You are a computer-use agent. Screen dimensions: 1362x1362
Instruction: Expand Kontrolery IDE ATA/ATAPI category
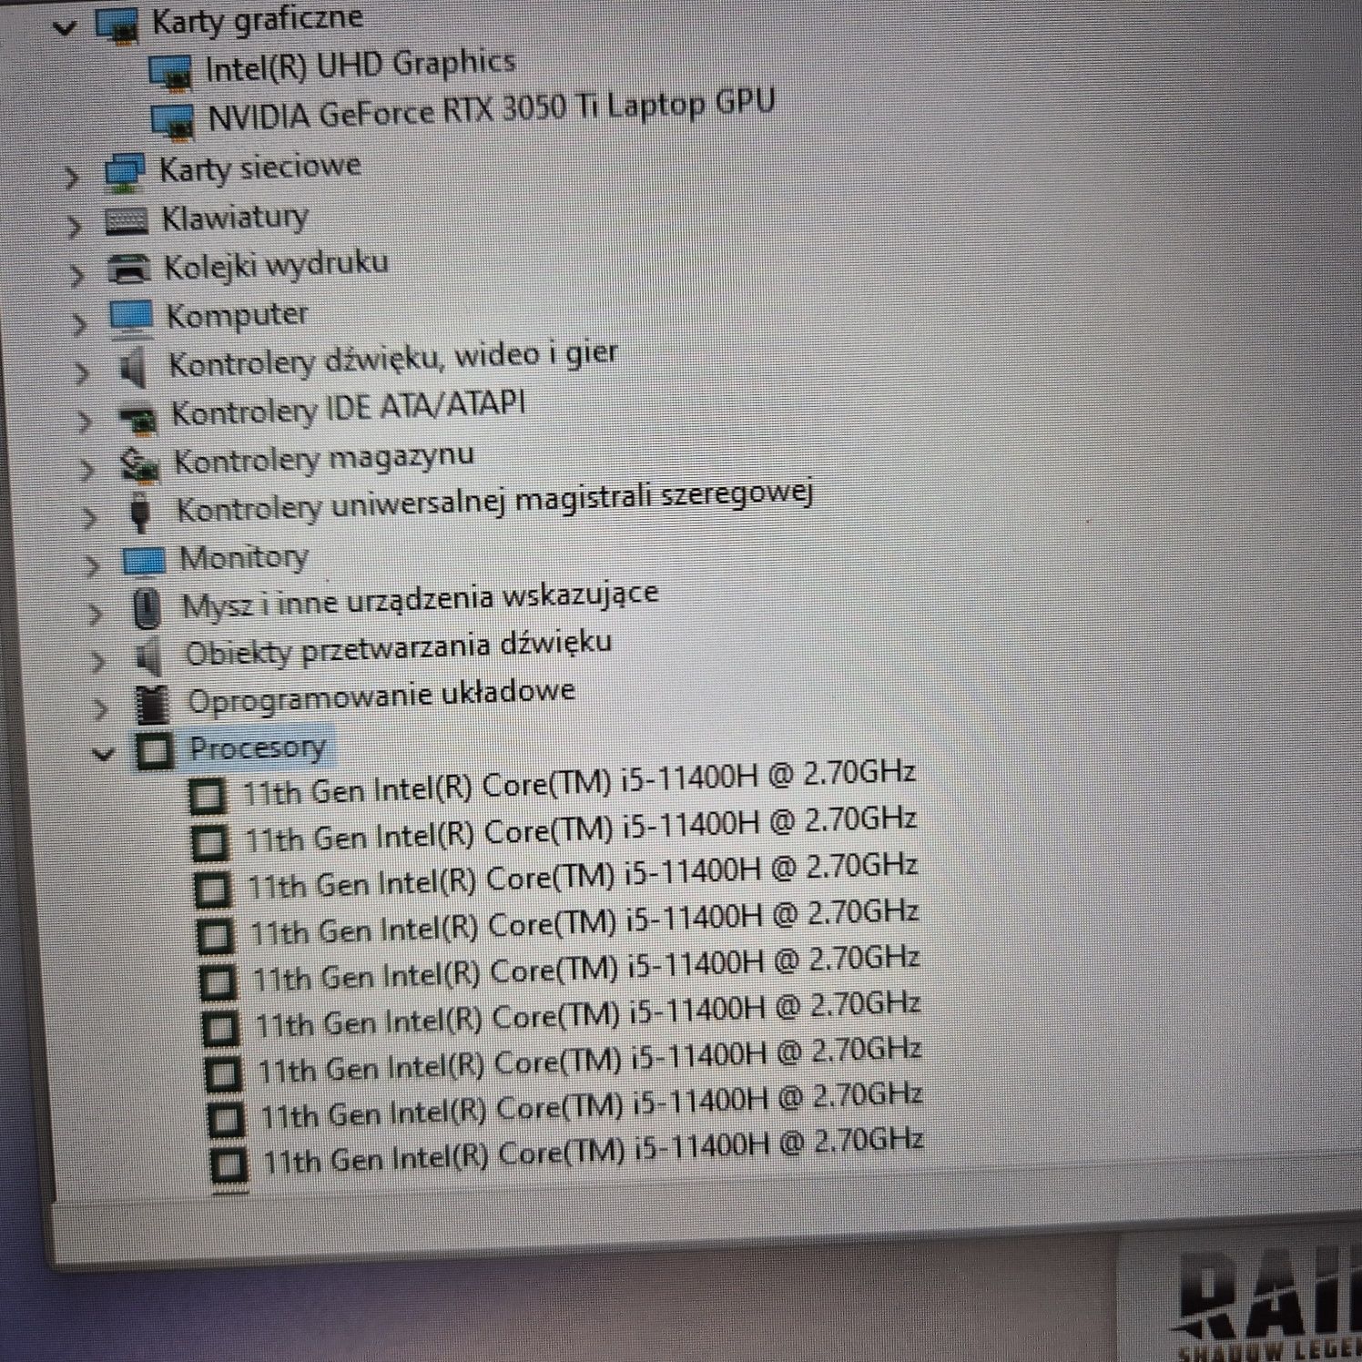coord(85,421)
